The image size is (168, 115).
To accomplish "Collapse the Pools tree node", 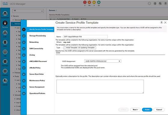I will (14, 76).
